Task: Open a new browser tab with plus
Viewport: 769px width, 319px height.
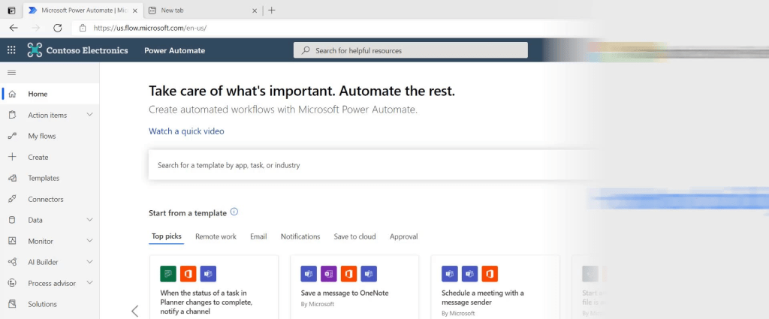Action: 272,11
